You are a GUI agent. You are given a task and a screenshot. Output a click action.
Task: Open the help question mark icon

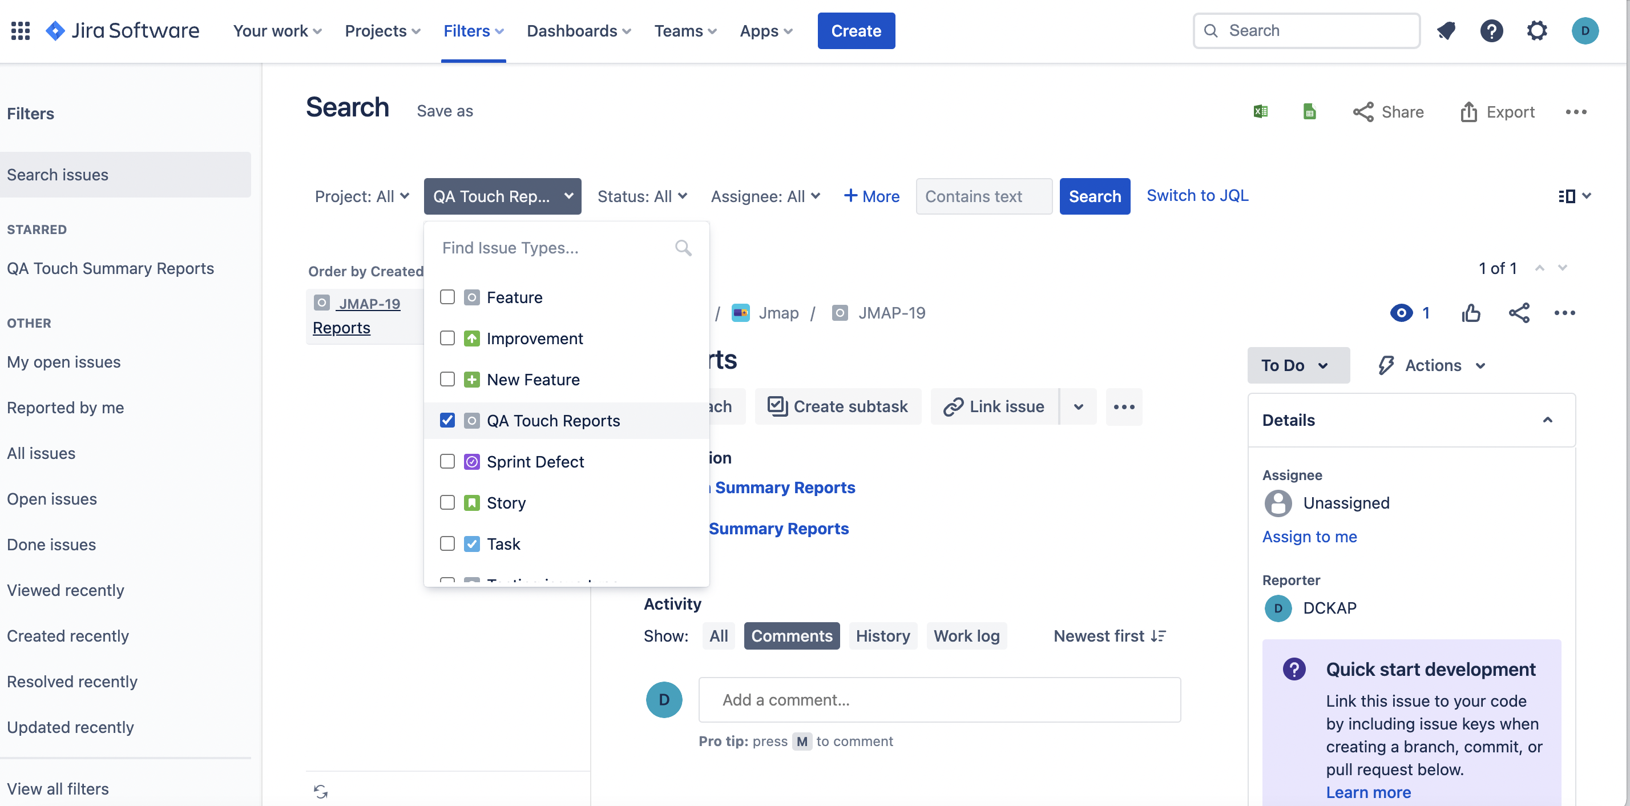(x=1491, y=30)
